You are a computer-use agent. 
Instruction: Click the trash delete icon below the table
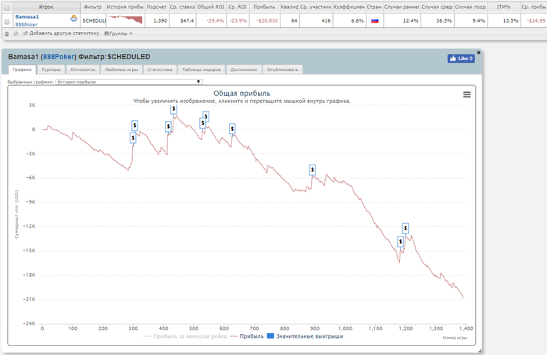coord(6,34)
